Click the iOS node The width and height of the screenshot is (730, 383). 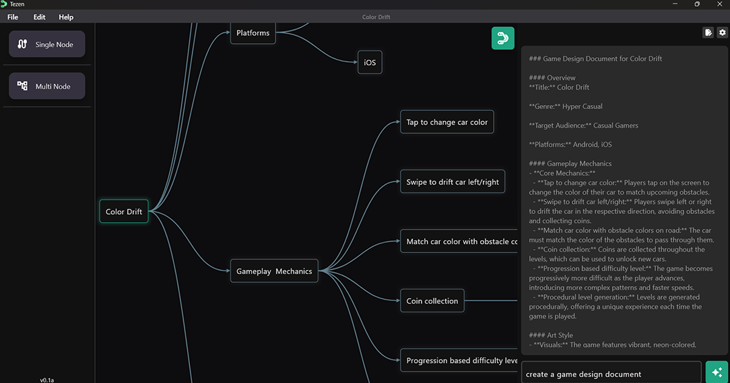pyautogui.click(x=370, y=63)
